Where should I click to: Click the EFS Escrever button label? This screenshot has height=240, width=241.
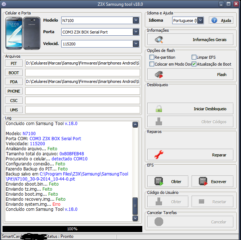tap(219, 182)
